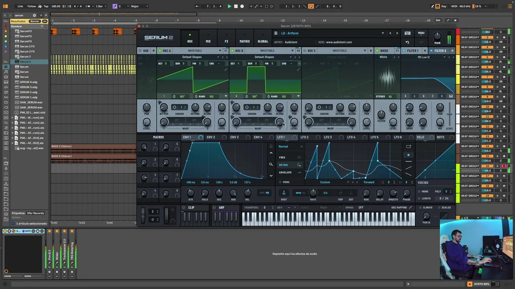Click the Ableton Follow button

pos(31,6)
